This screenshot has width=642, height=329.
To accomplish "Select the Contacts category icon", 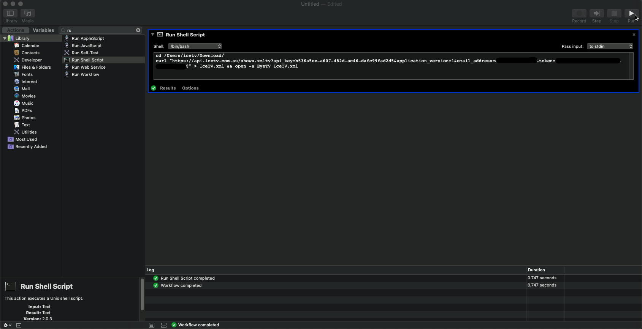I will point(17,53).
